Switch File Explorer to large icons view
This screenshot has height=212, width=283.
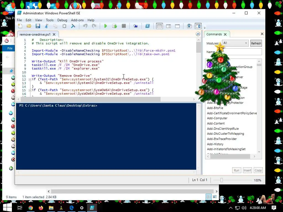click(x=215, y=197)
